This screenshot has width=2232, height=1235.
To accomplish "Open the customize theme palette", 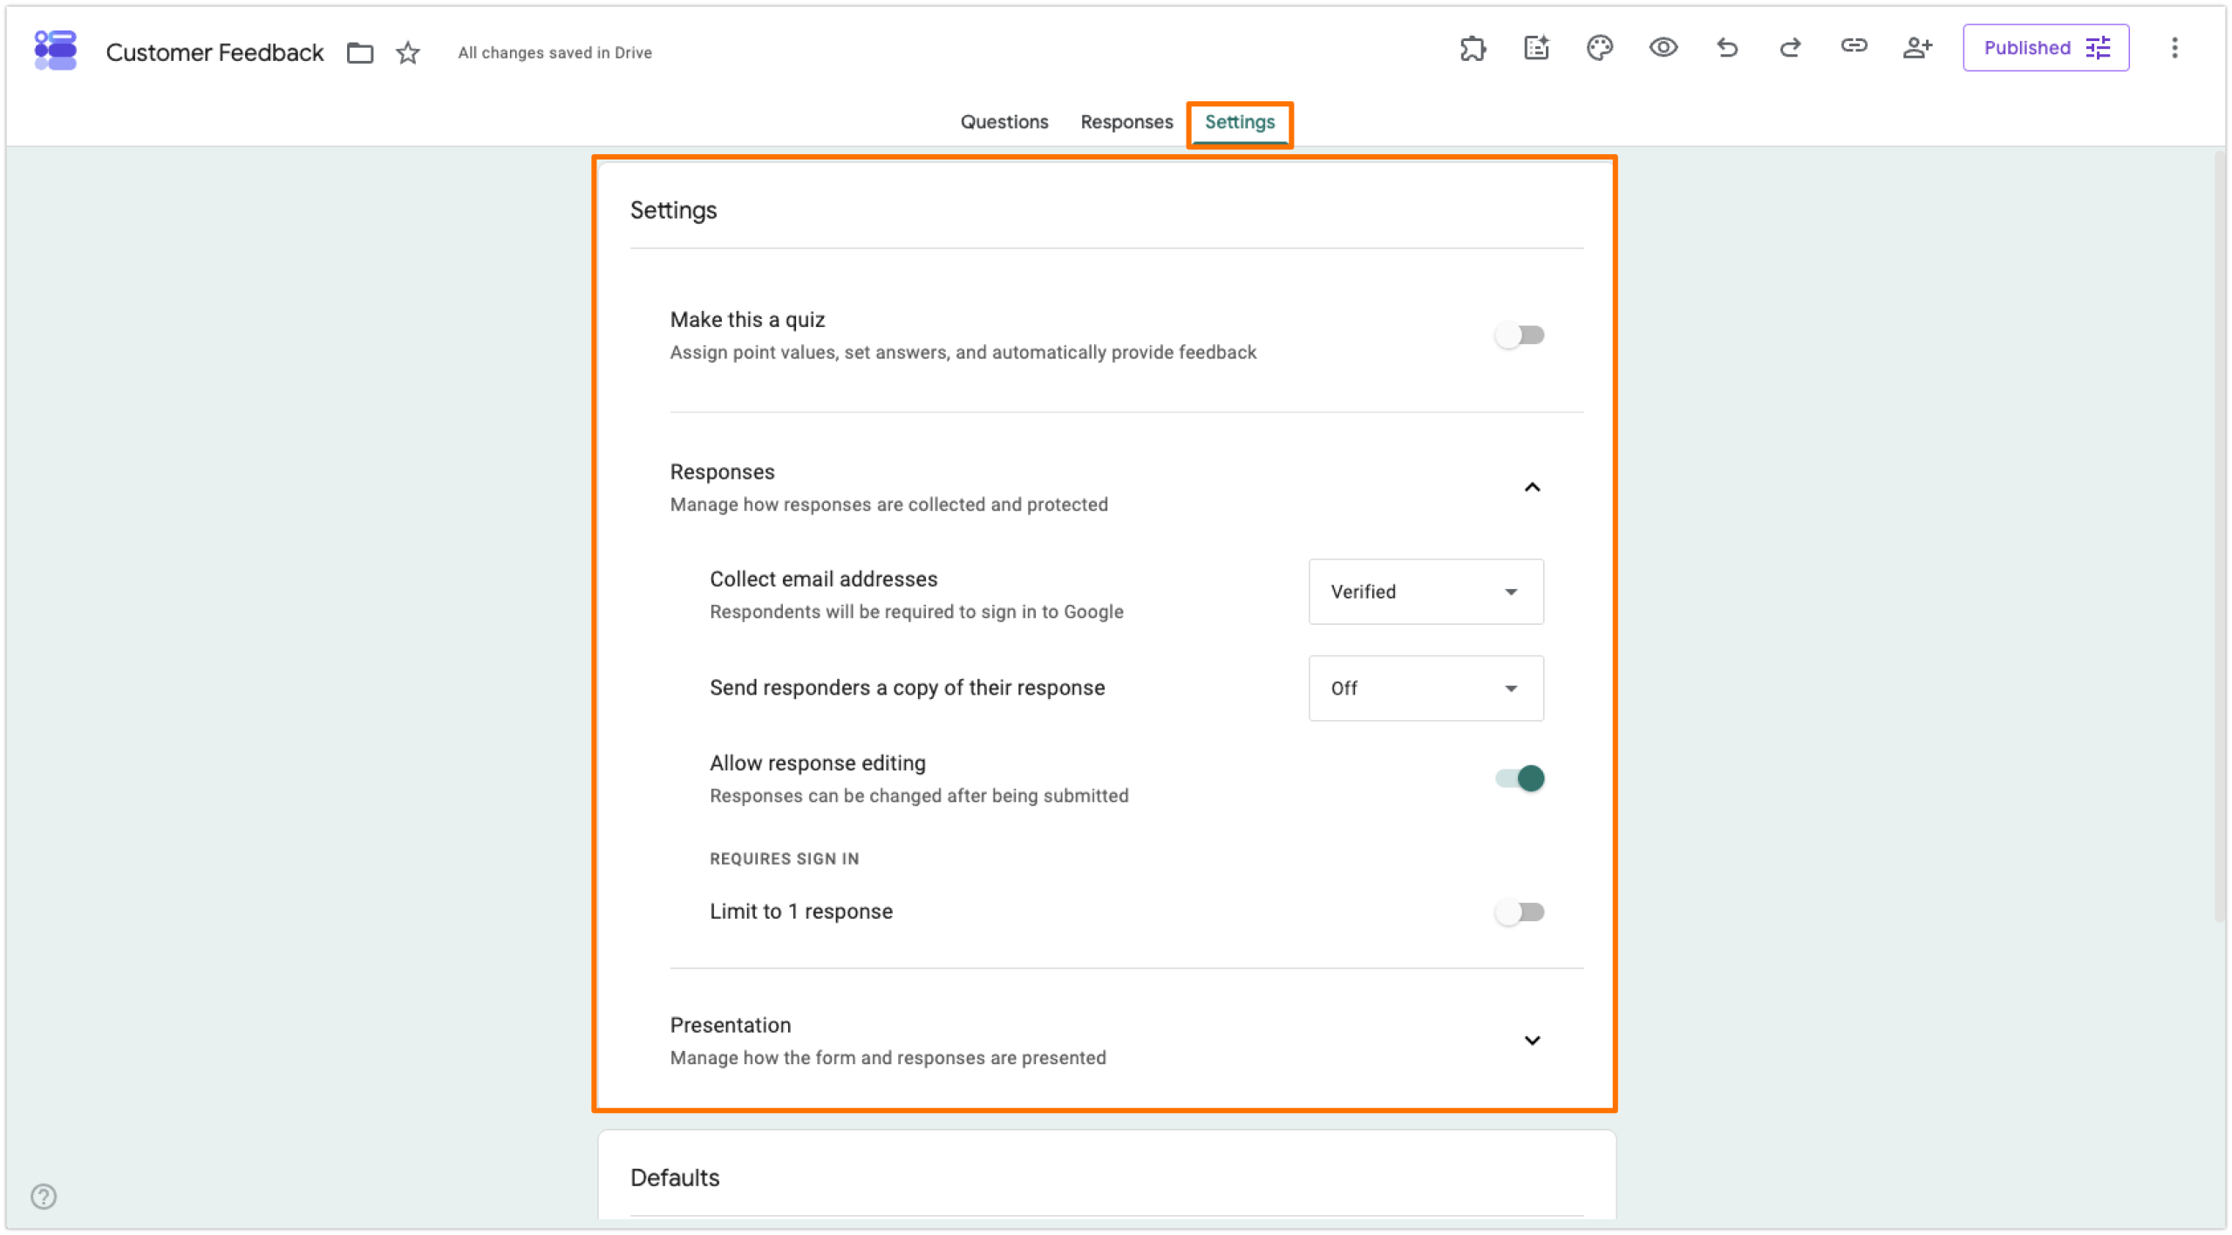I will (x=1600, y=48).
